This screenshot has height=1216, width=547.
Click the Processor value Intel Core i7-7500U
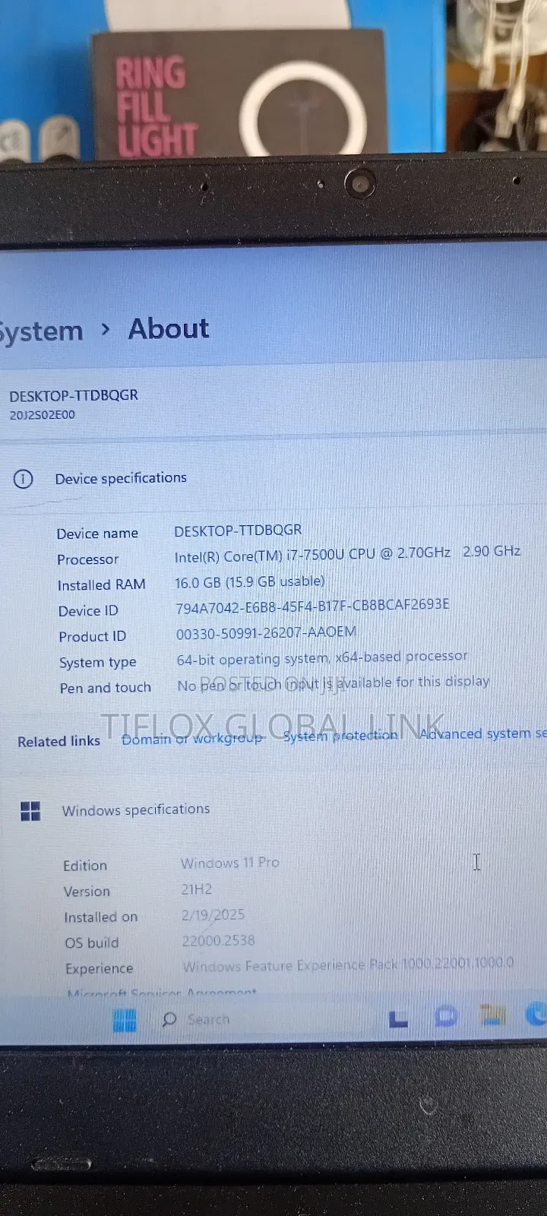(347, 553)
